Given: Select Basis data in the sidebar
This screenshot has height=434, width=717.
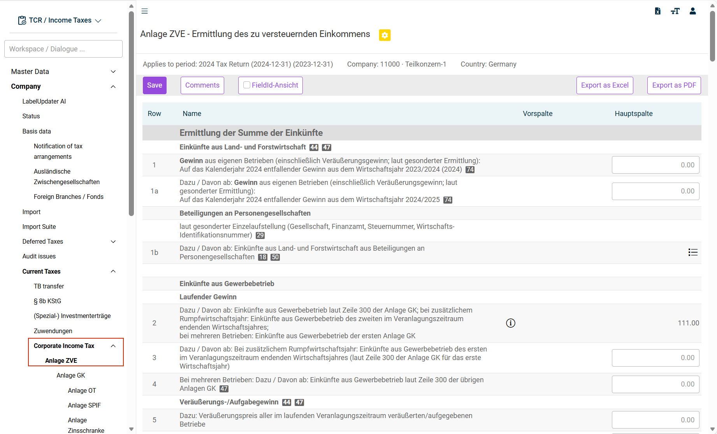Looking at the screenshot, I should click(37, 131).
